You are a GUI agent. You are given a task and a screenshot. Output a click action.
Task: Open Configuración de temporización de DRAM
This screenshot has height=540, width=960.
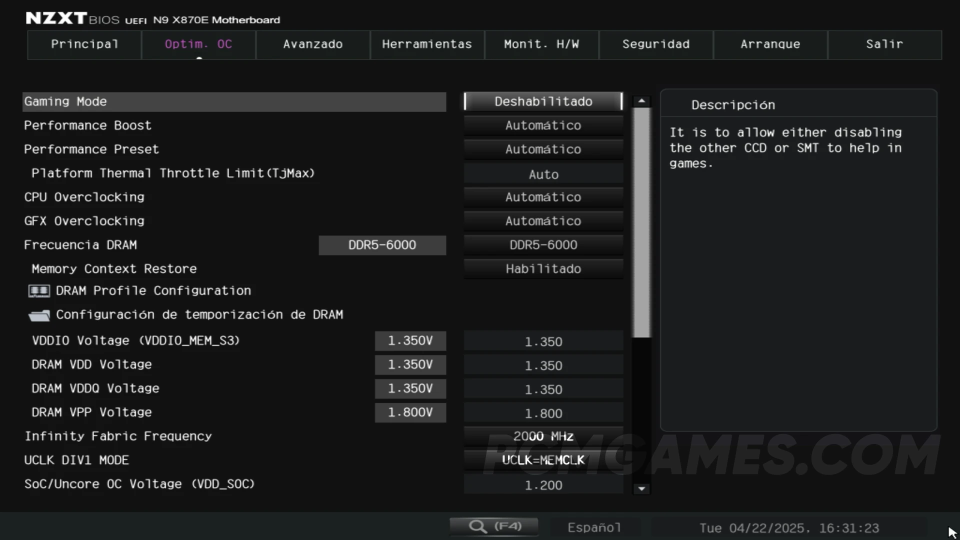[199, 315]
